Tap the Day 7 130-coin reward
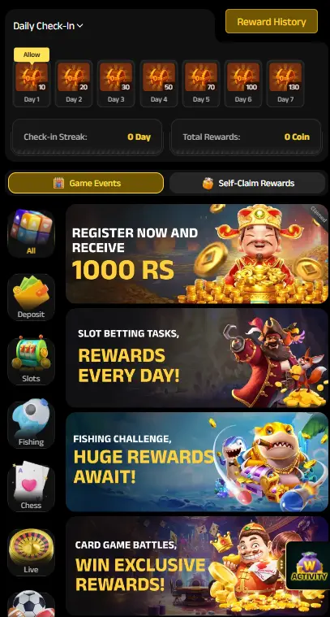The height and width of the screenshot is (617, 330). point(285,84)
